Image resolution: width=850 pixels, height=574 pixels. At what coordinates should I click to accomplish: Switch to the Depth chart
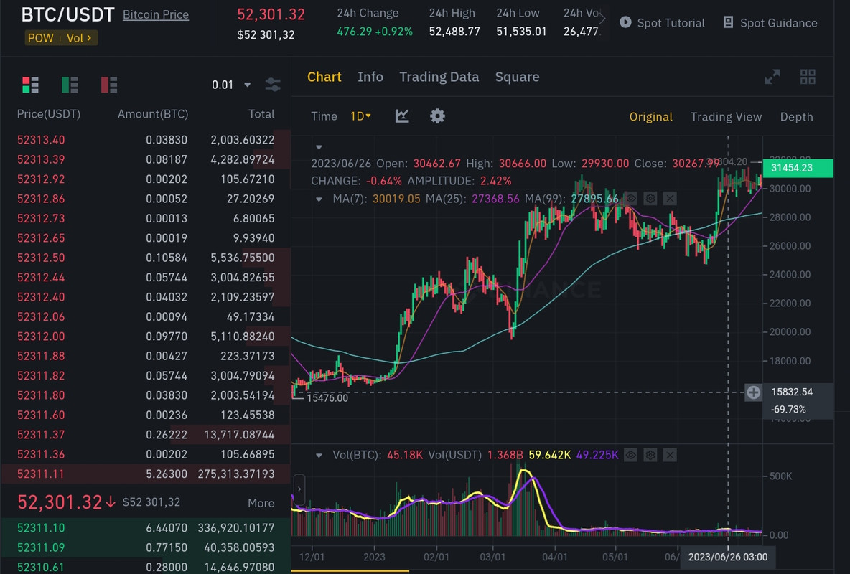tap(796, 116)
